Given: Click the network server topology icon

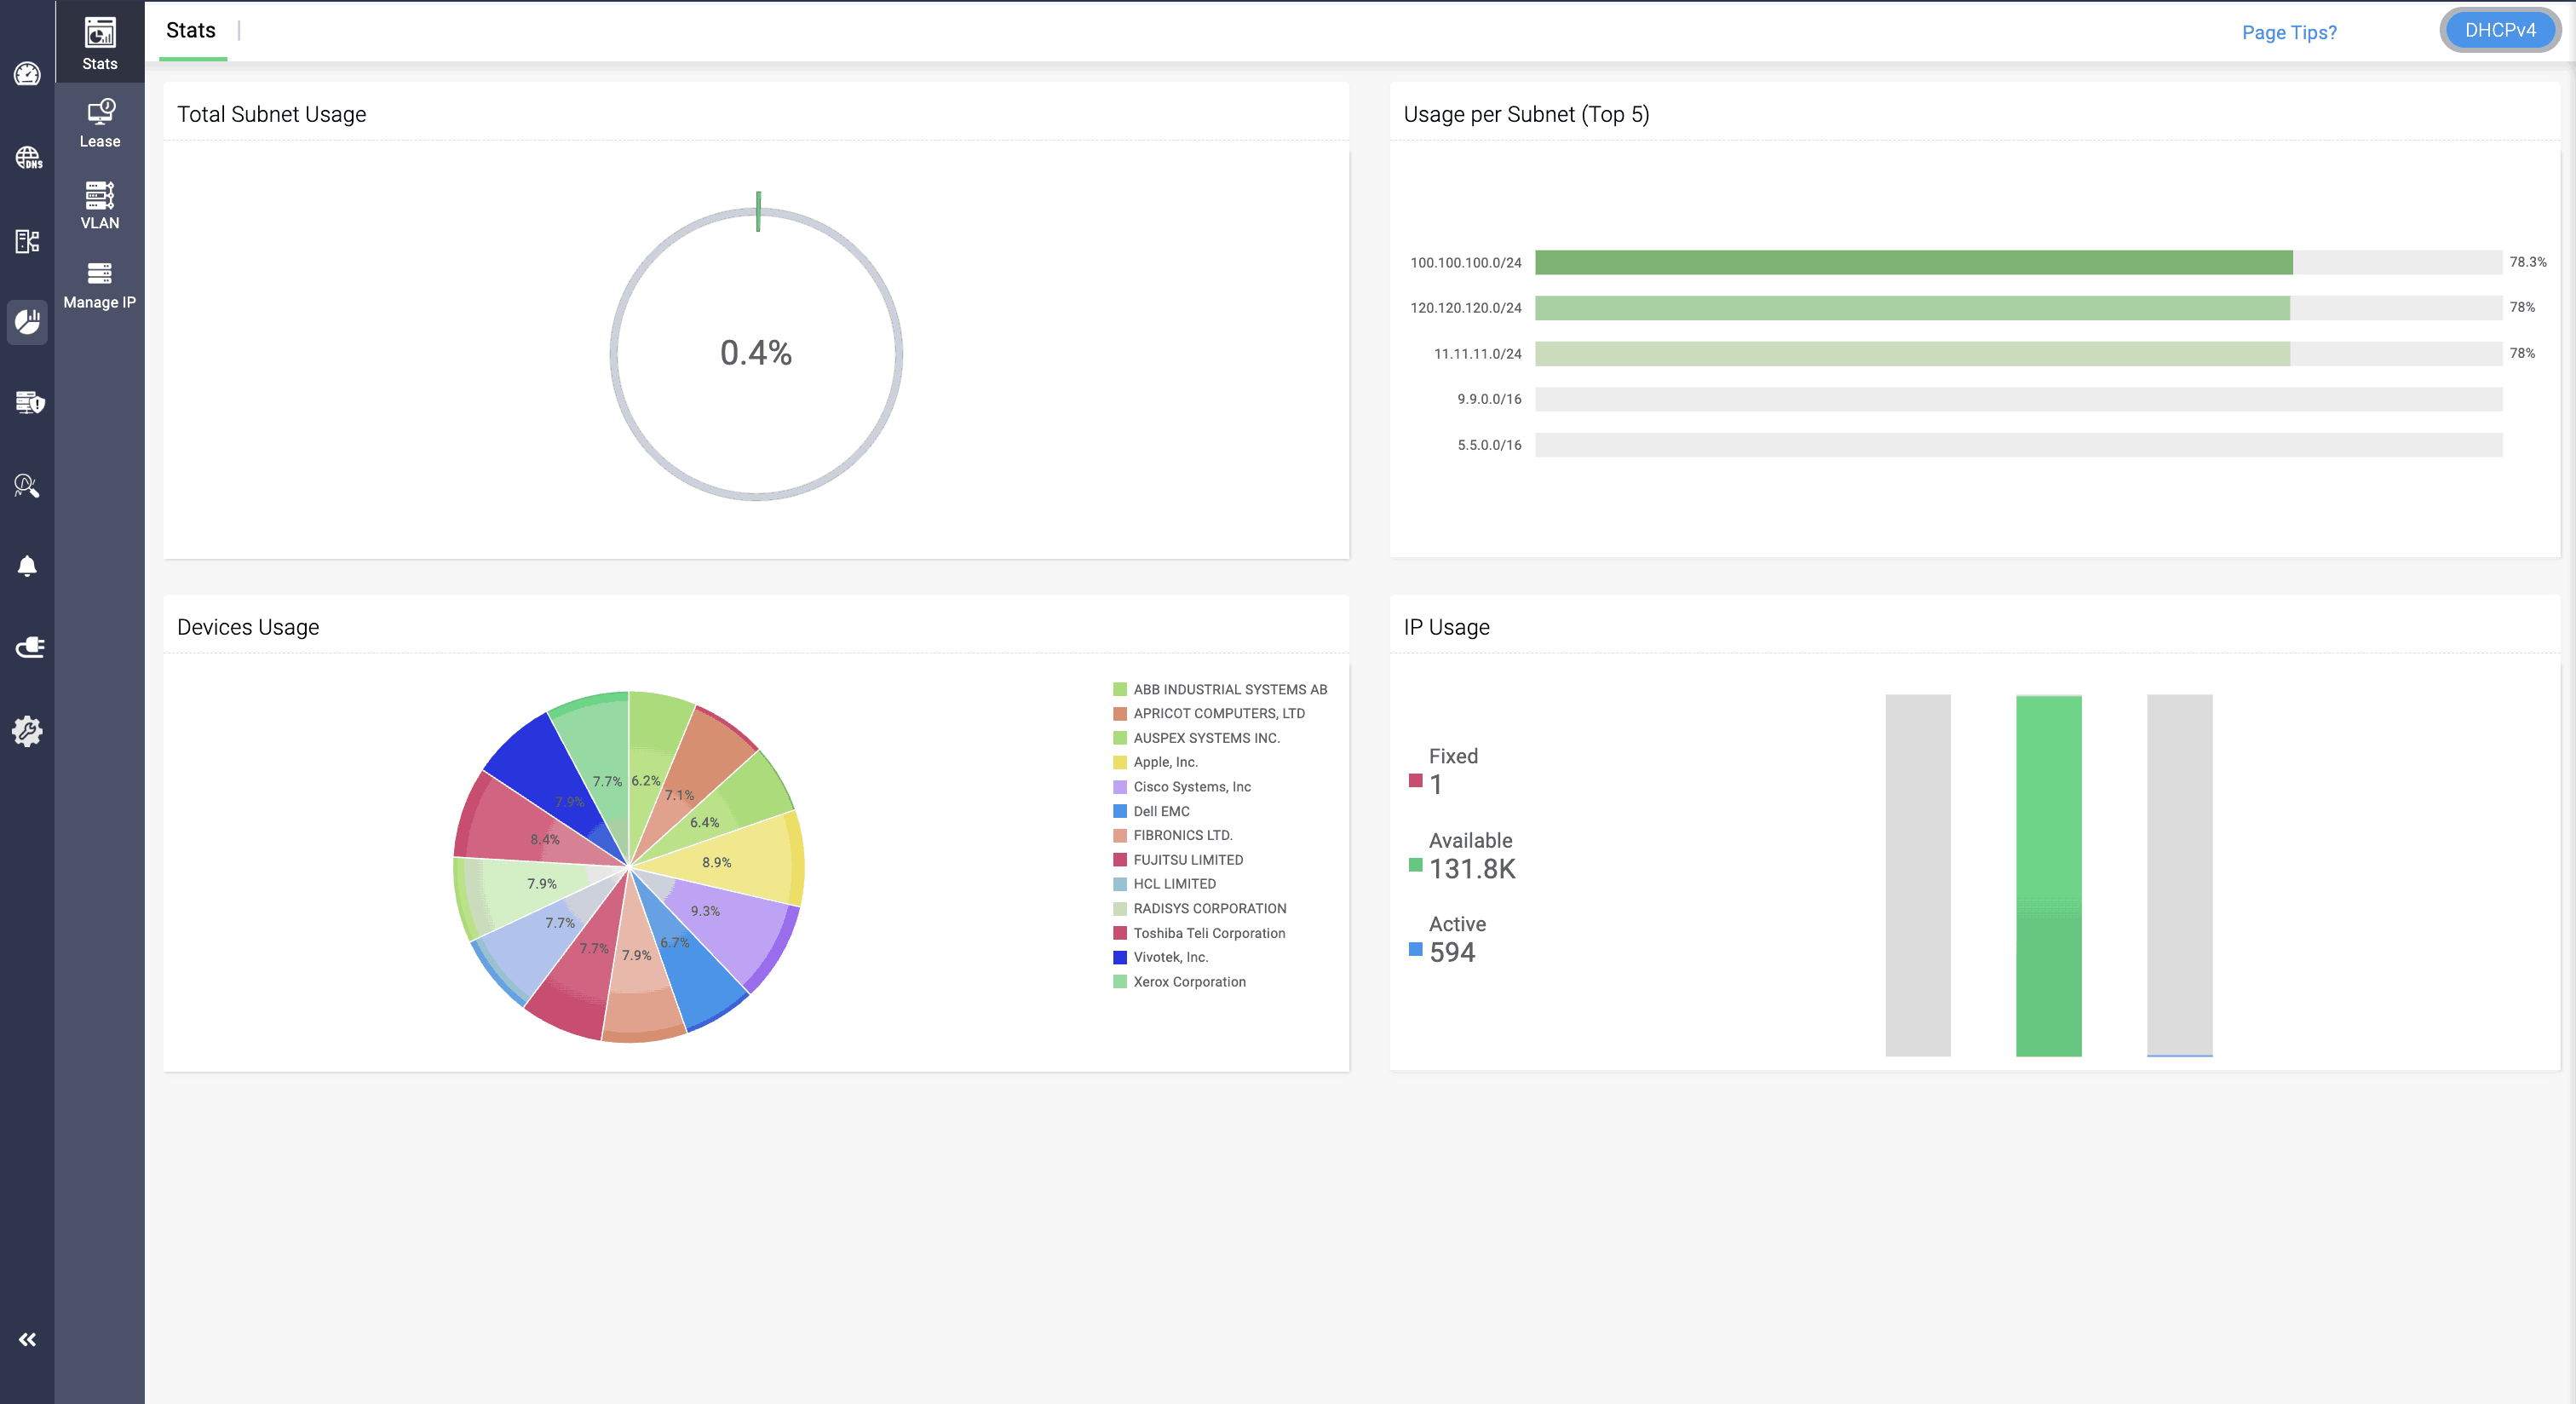Looking at the screenshot, I should 27,240.
